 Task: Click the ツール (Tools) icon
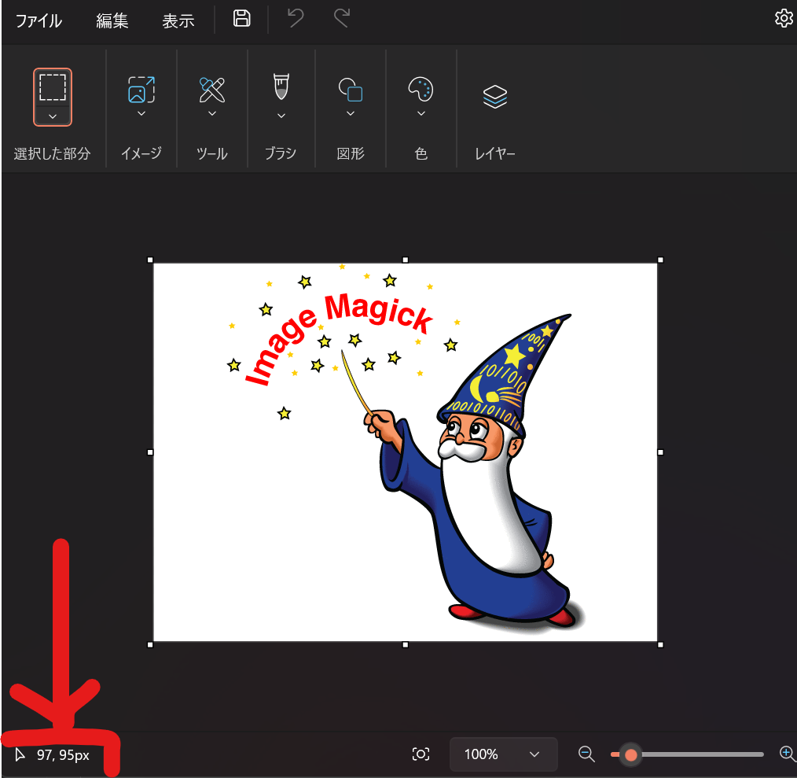[x=211, y=90]
